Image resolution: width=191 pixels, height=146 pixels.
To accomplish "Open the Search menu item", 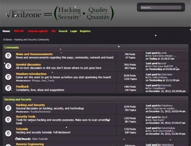I will click(x=63, y=31).
